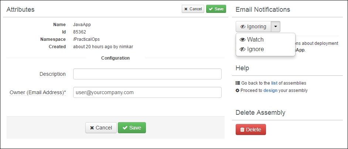Click the design link for your assembly
Image resolution: width=348 pixels, height=149 pixels.
point(270,91)
